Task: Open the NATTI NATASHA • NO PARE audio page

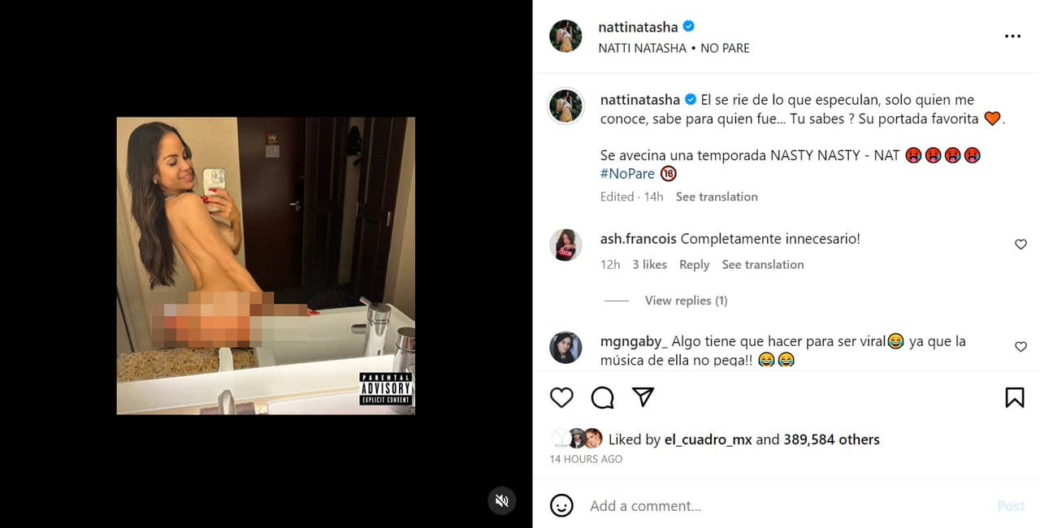Action: tap(674, 48)
